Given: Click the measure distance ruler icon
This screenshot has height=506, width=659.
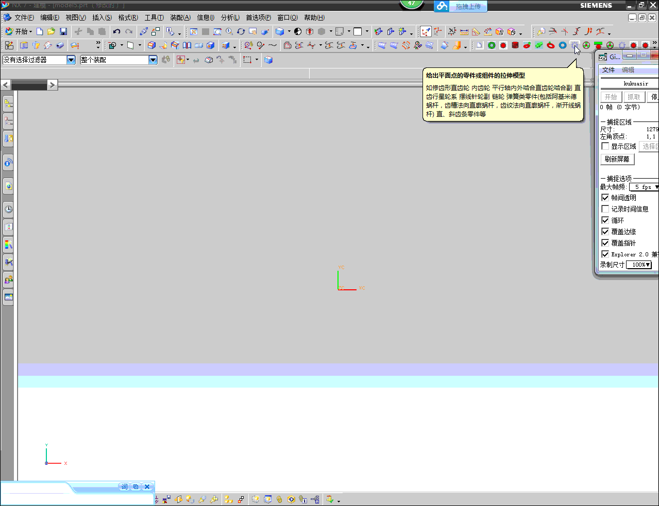Looking at the screenshot, I should (x=464, y=31).
